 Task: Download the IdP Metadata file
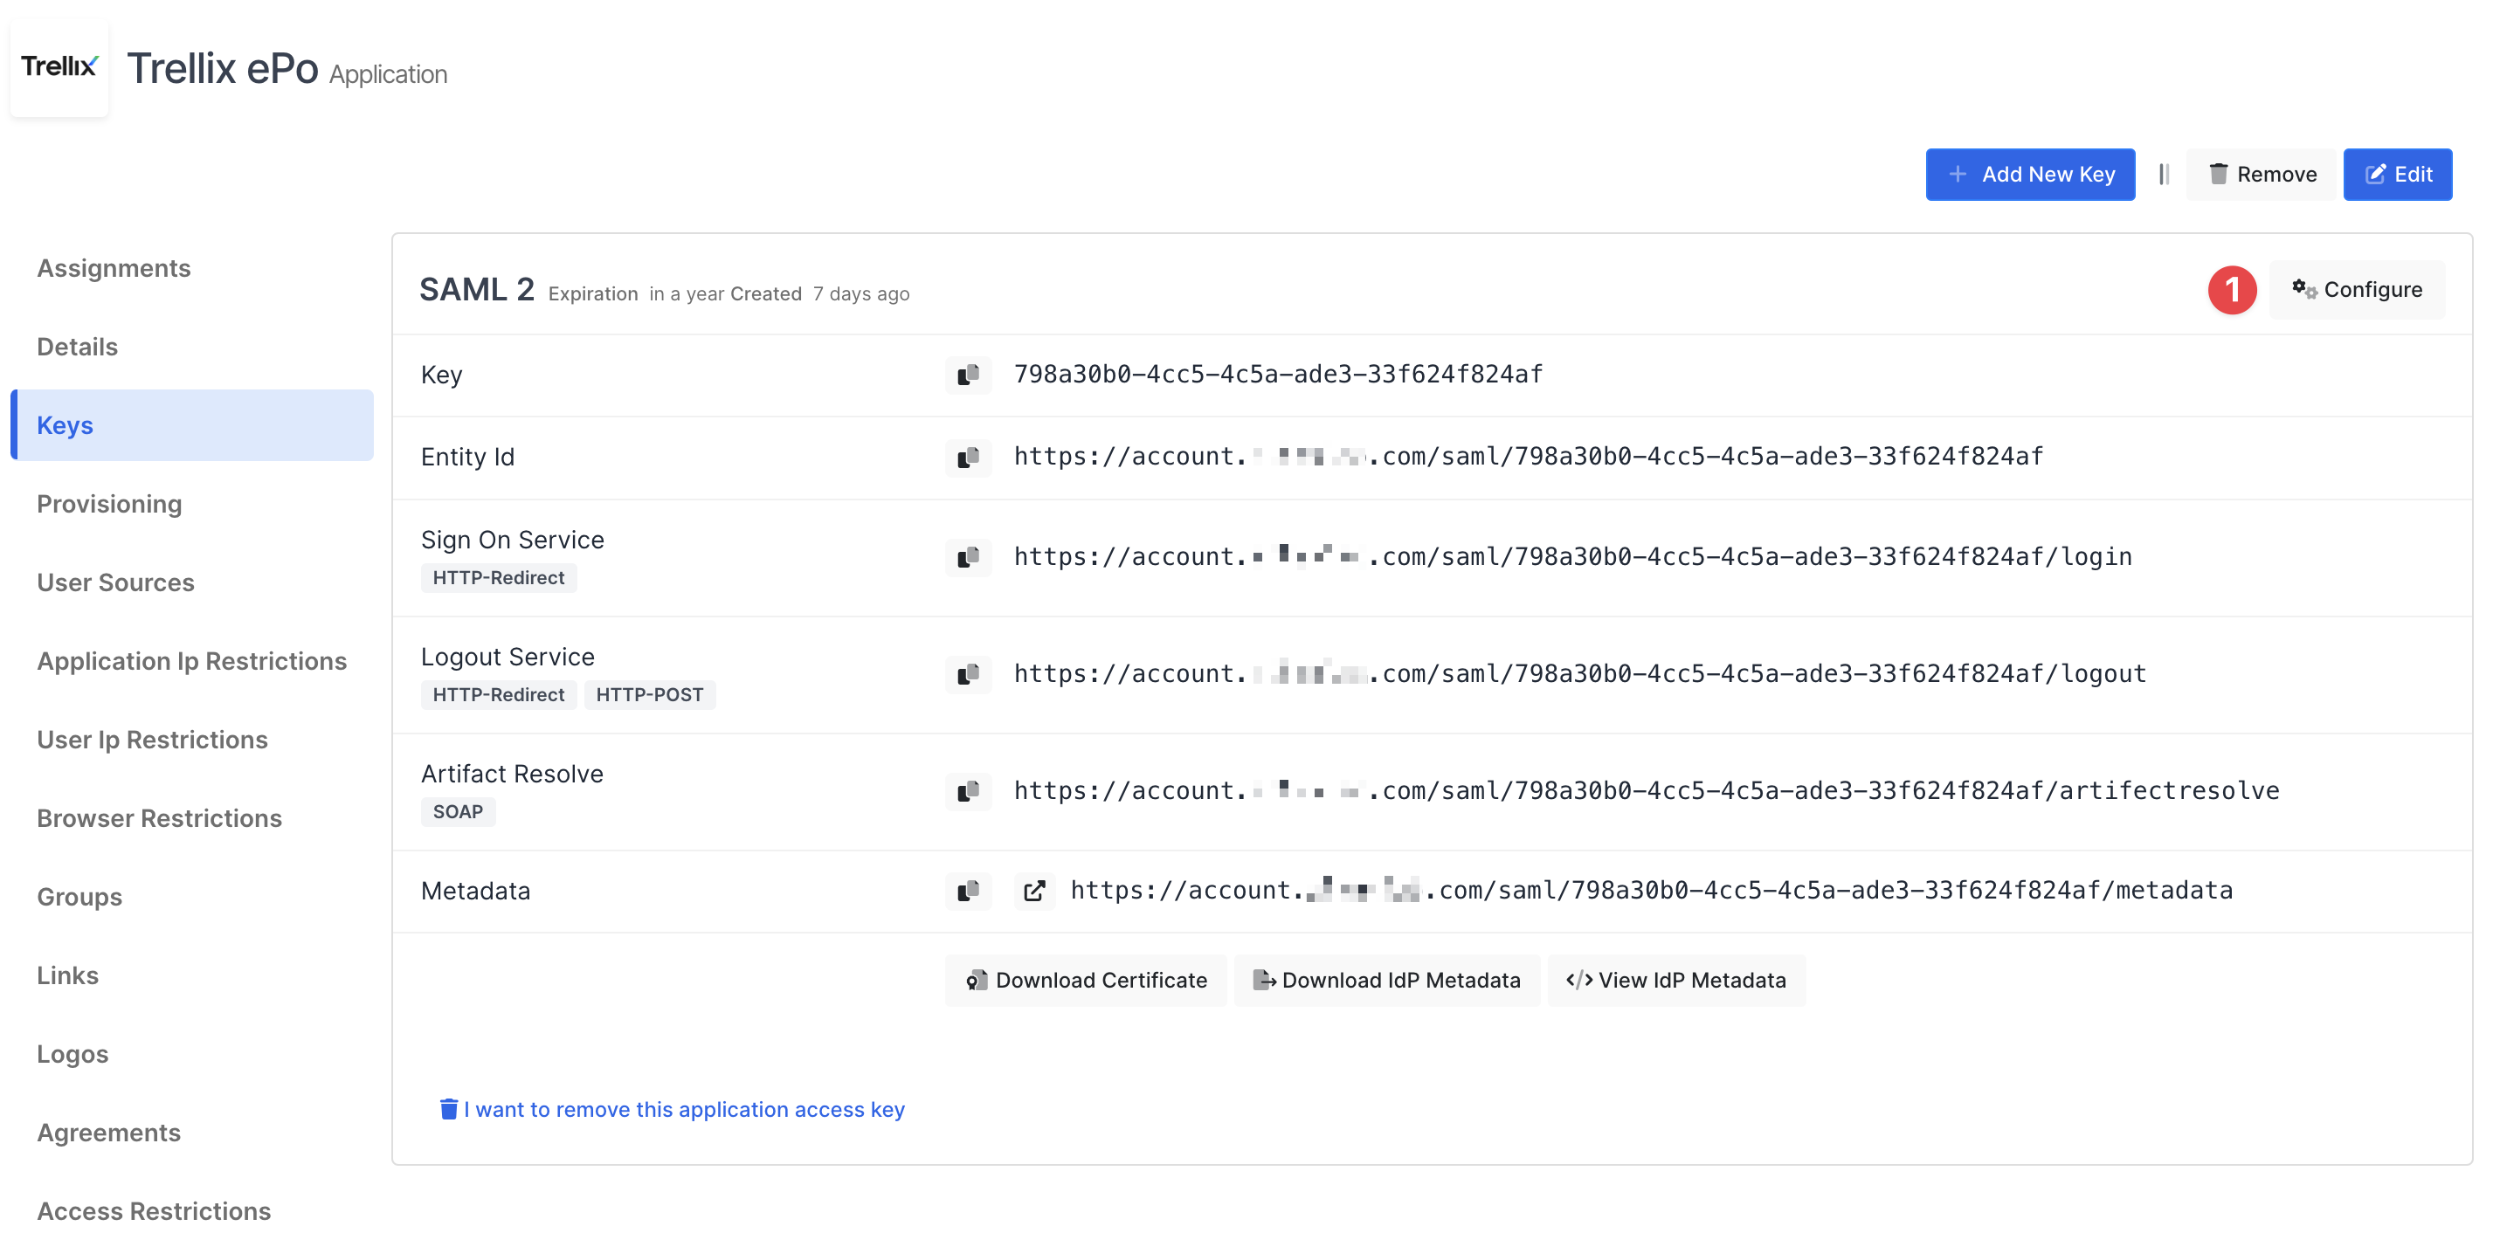pos(1387,980)
